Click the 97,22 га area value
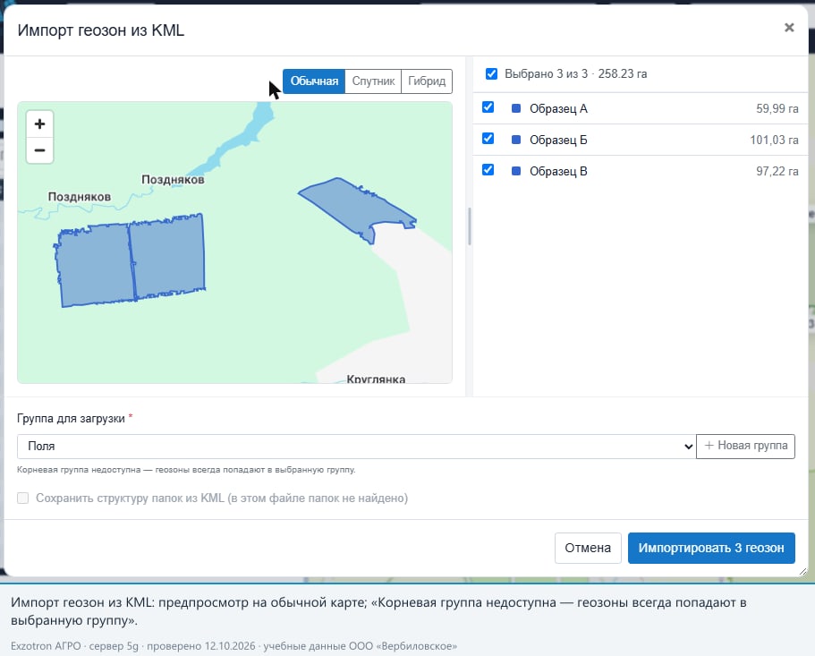The height and width of the screenshot is (656, 815). click(x=777, y=171)
